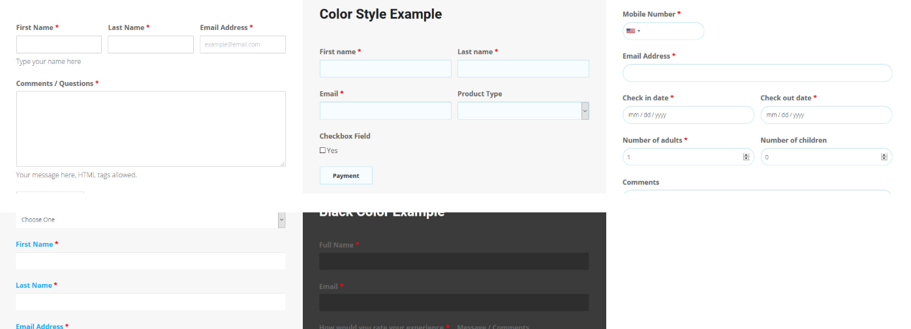This screenshot has width=911, height=329.
Task: Click the Number of adults spinner arrows
Action: pos(746,157)
